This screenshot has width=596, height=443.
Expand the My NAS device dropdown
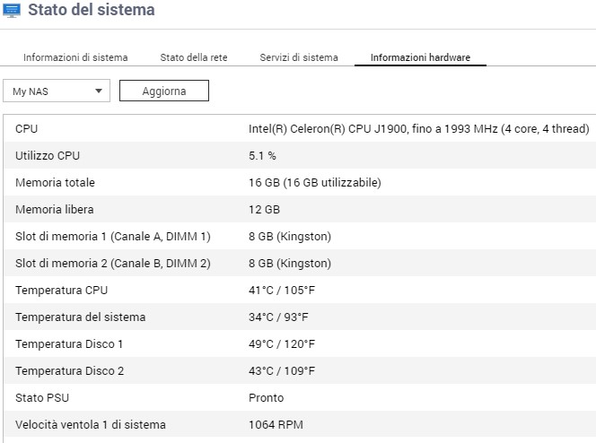(x=57, y=91)
